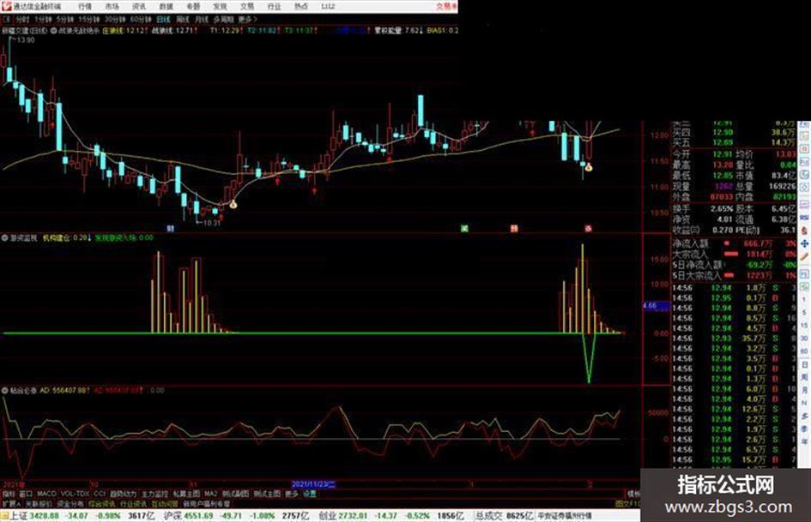Click the pencil drawing icon in right toolbar
This screenshot has height=522, width=811.
tap(804, 256)
